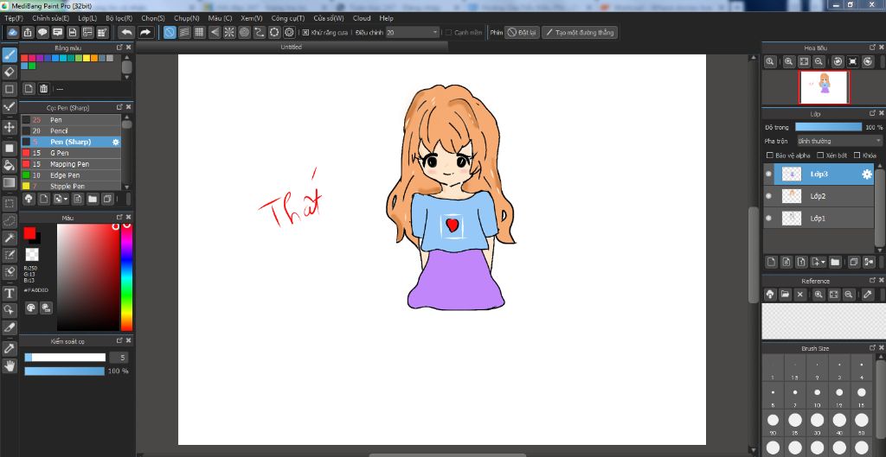Viewport: 886px width, 457px height.
Task: Enable Bảo vệ alpha checkbox
Action: pyautogui.click(x=769, y=156)
